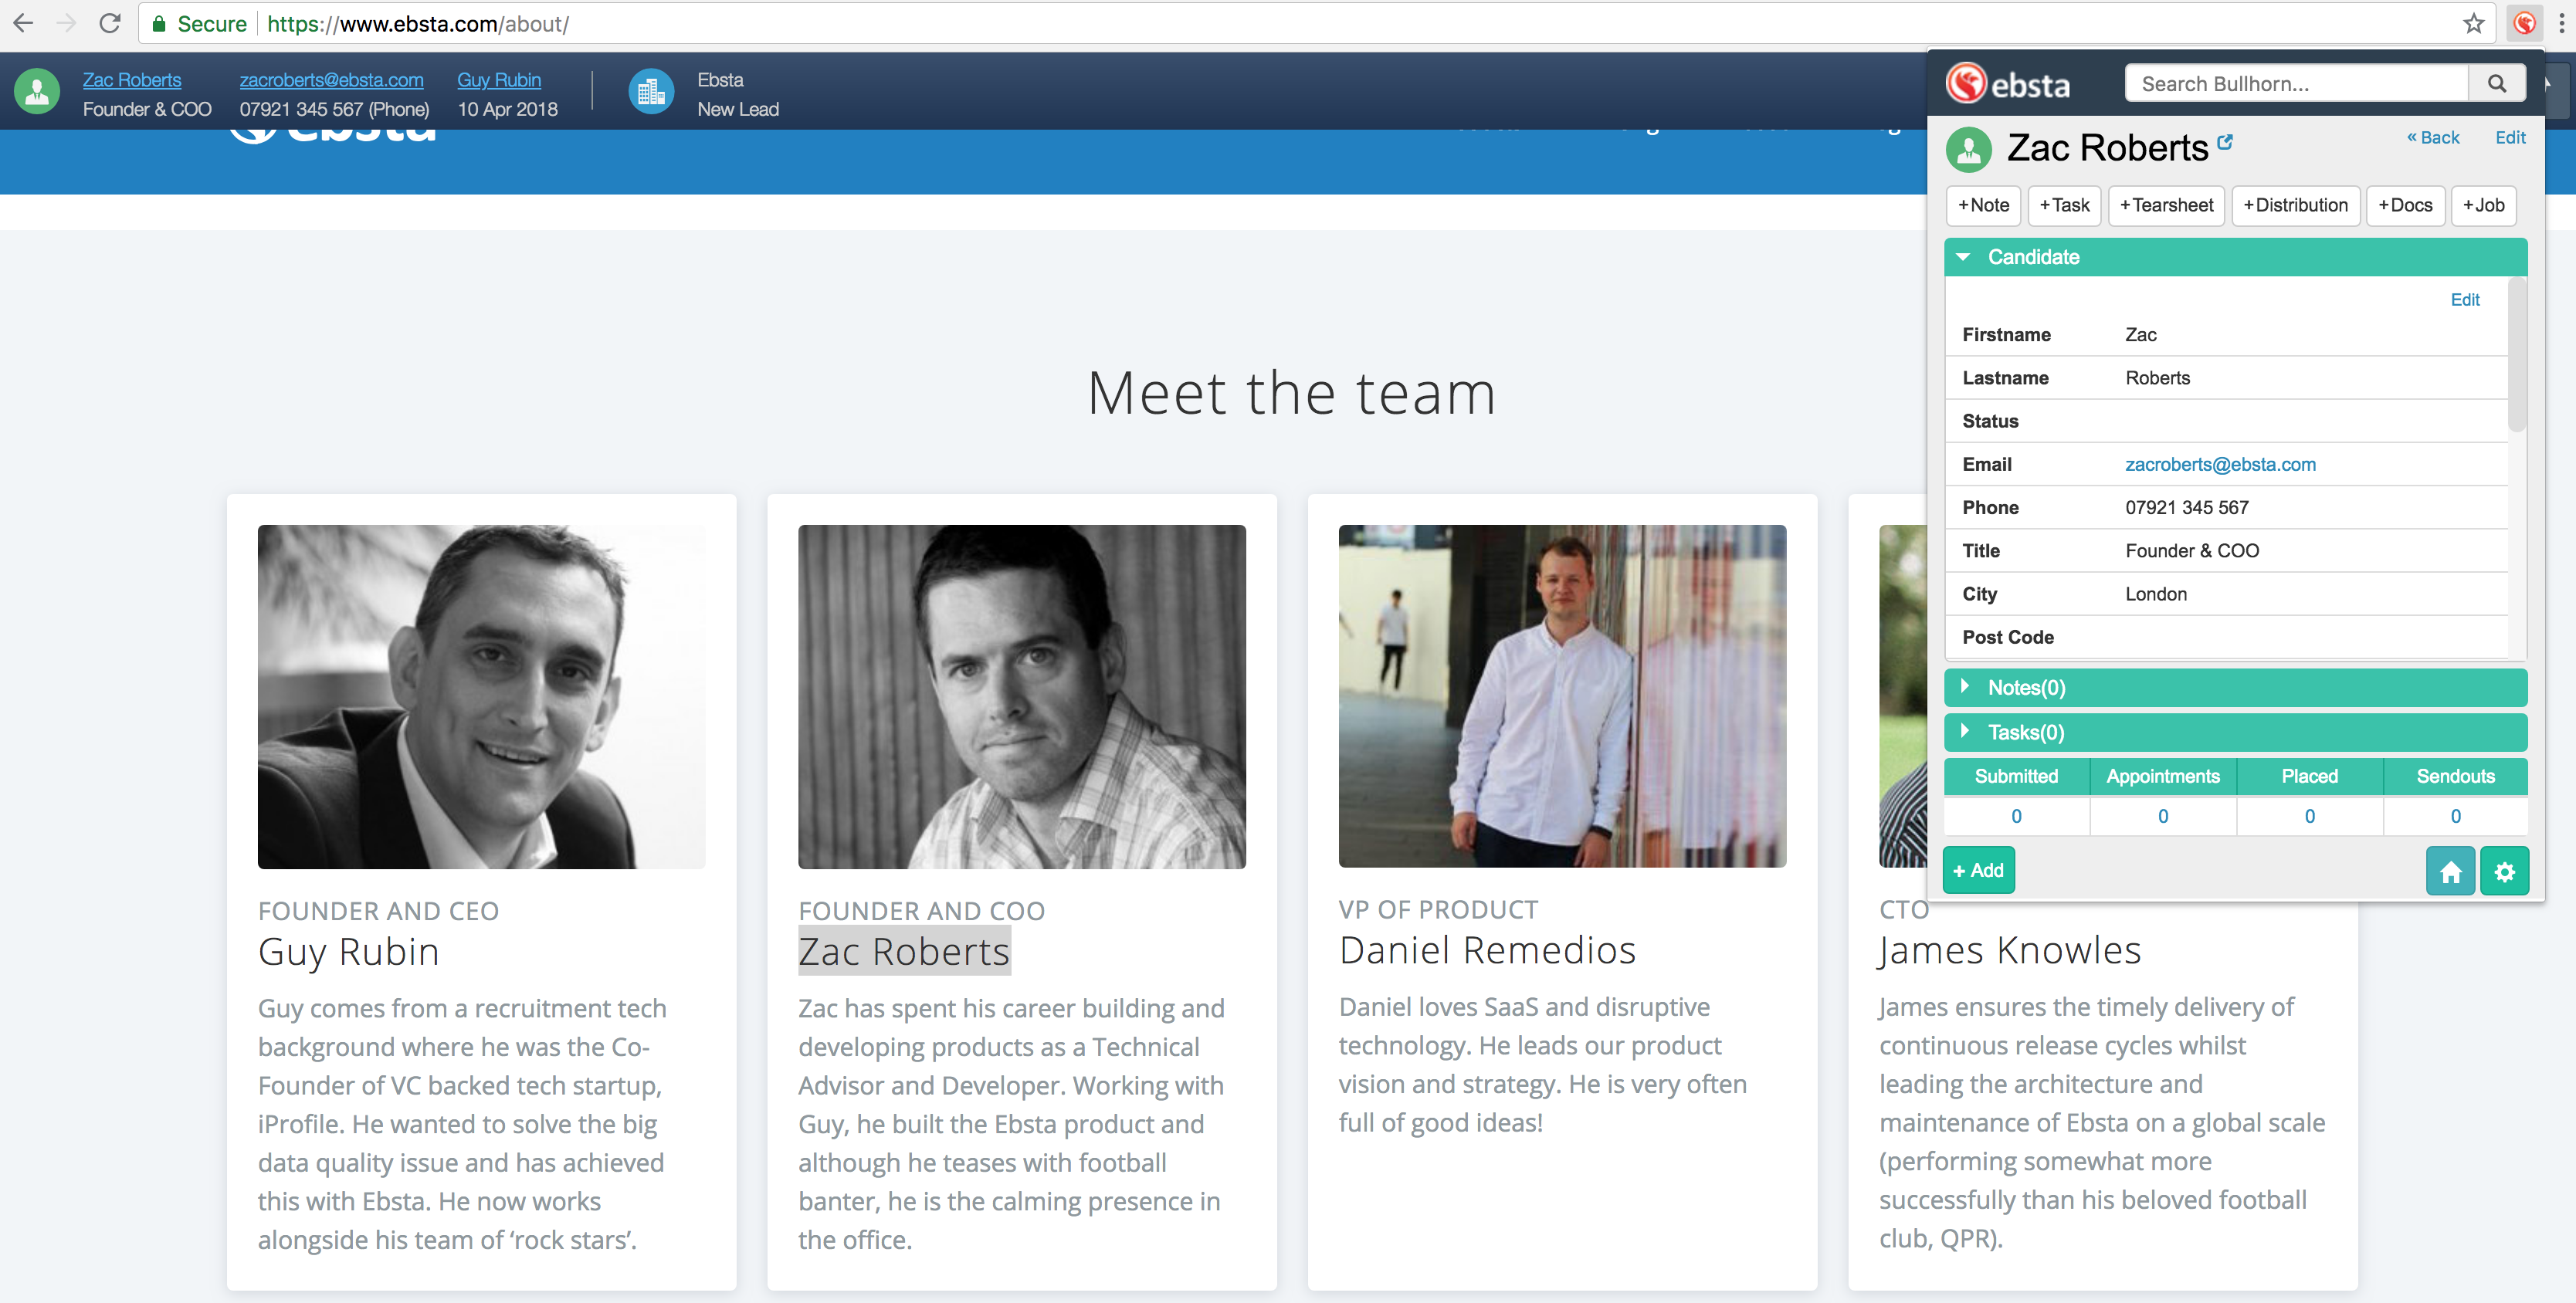Click the search magnifier icon in Ebsta panel
Screen dimensions: 2576x1303
tap(2496, 84)
